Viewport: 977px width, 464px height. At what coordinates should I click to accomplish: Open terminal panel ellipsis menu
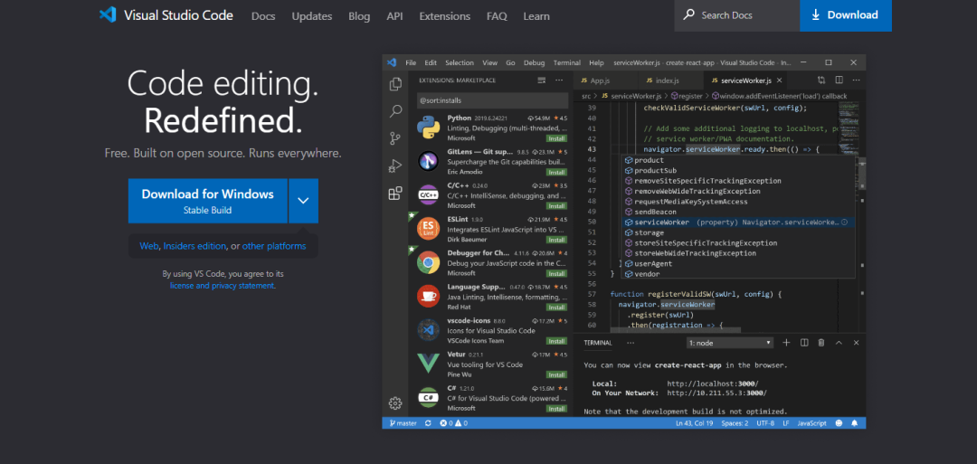pos(631,343)
